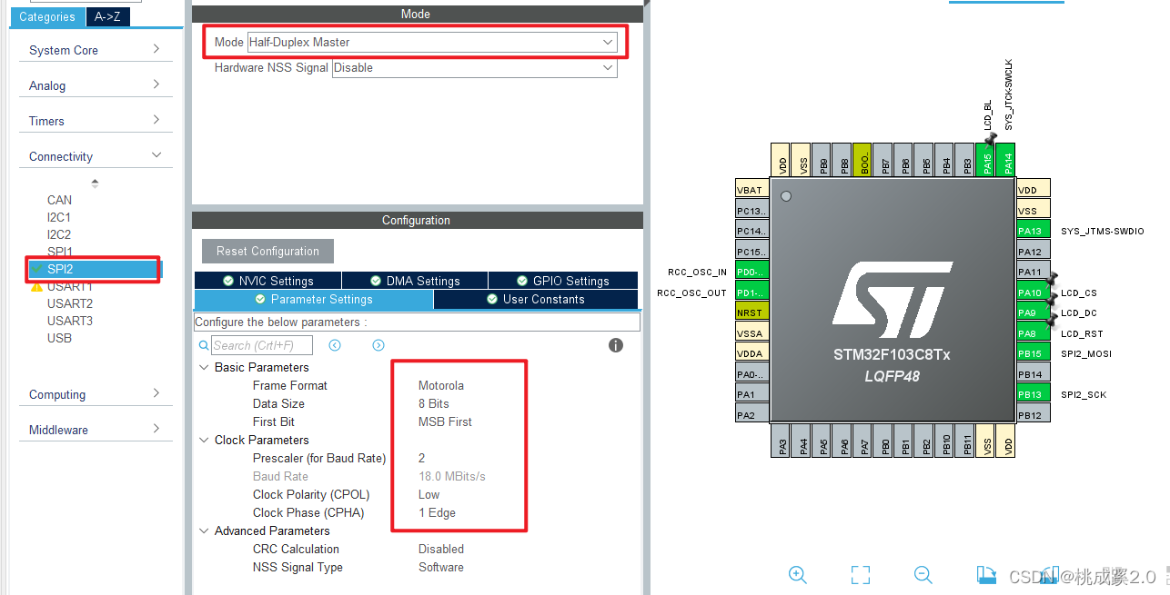
Task: Select CAN in the Connectivity list
Action: pyautogui.click(x=59, y=200)
